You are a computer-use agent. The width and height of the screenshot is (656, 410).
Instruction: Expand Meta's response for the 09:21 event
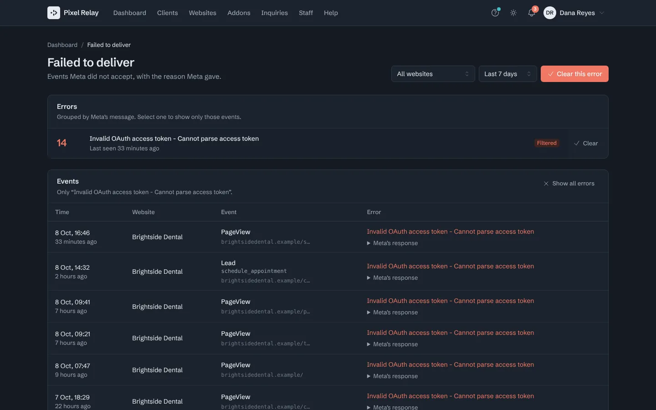(392, 344)
